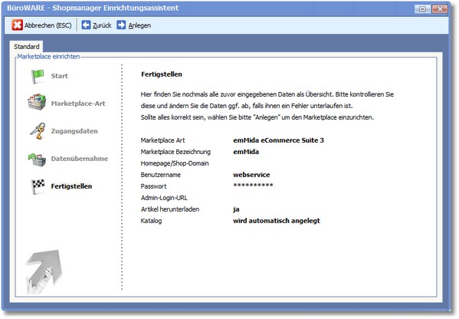
Task: Go to the Zugangsdaten step label
Action: pos(74,131)
